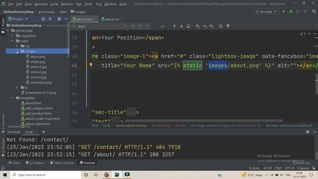Open Terminal panel settings gear

click(308, 132)
